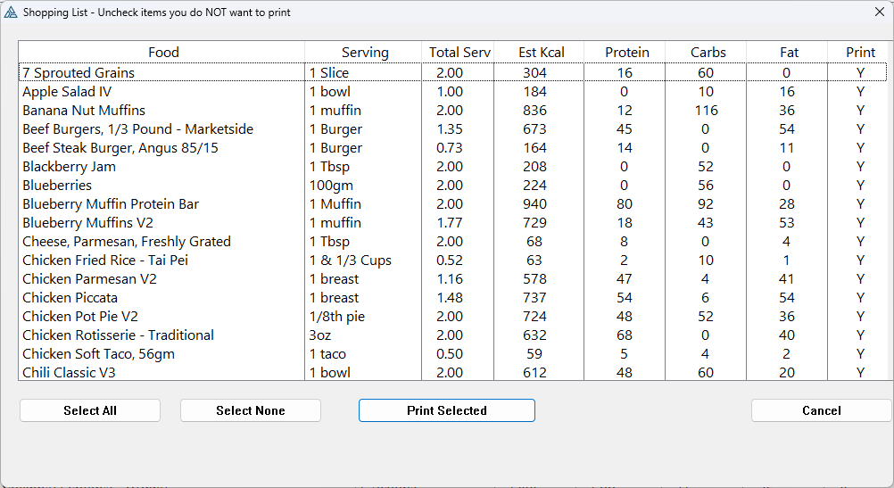Viewport: 894px width, 488px height.
Task: Cancel the shopping list dialog
Action: pyautogui.click(x=821, y=410)
